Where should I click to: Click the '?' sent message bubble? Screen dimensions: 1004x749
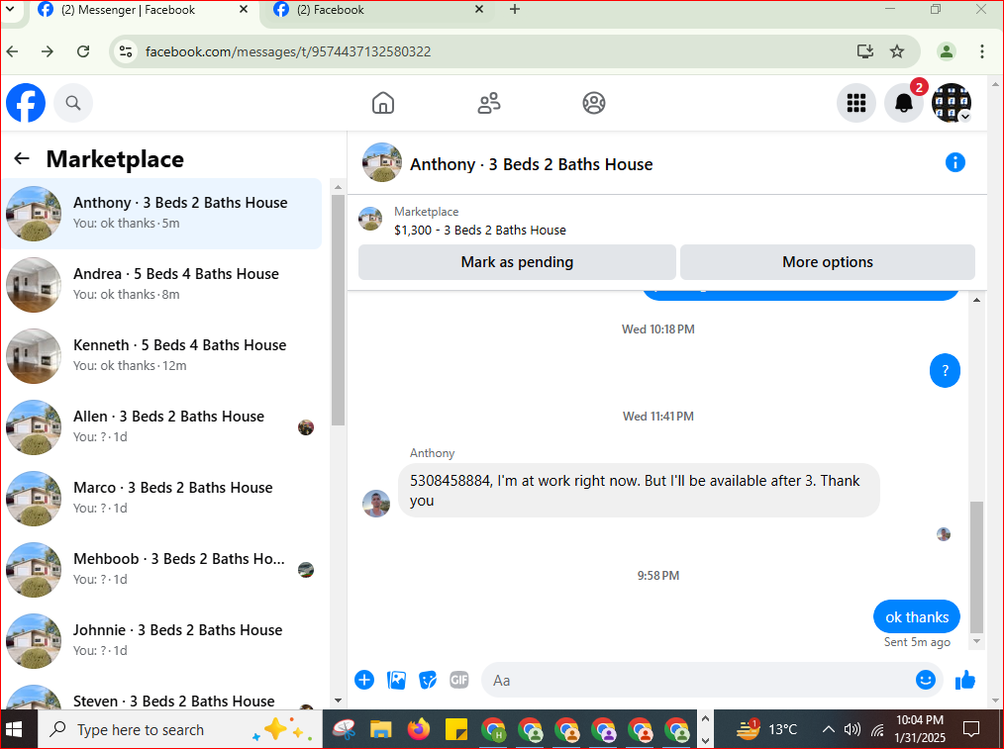[946, 370]
